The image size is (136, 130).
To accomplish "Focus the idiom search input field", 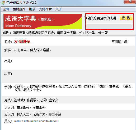I will click(109, 27).
